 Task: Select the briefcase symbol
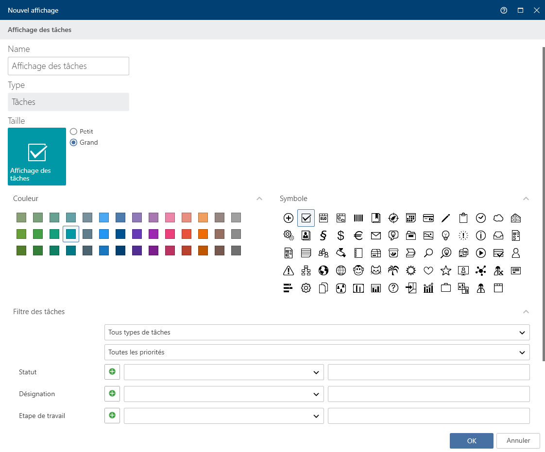pyautogui.click(x=445, y=288)
